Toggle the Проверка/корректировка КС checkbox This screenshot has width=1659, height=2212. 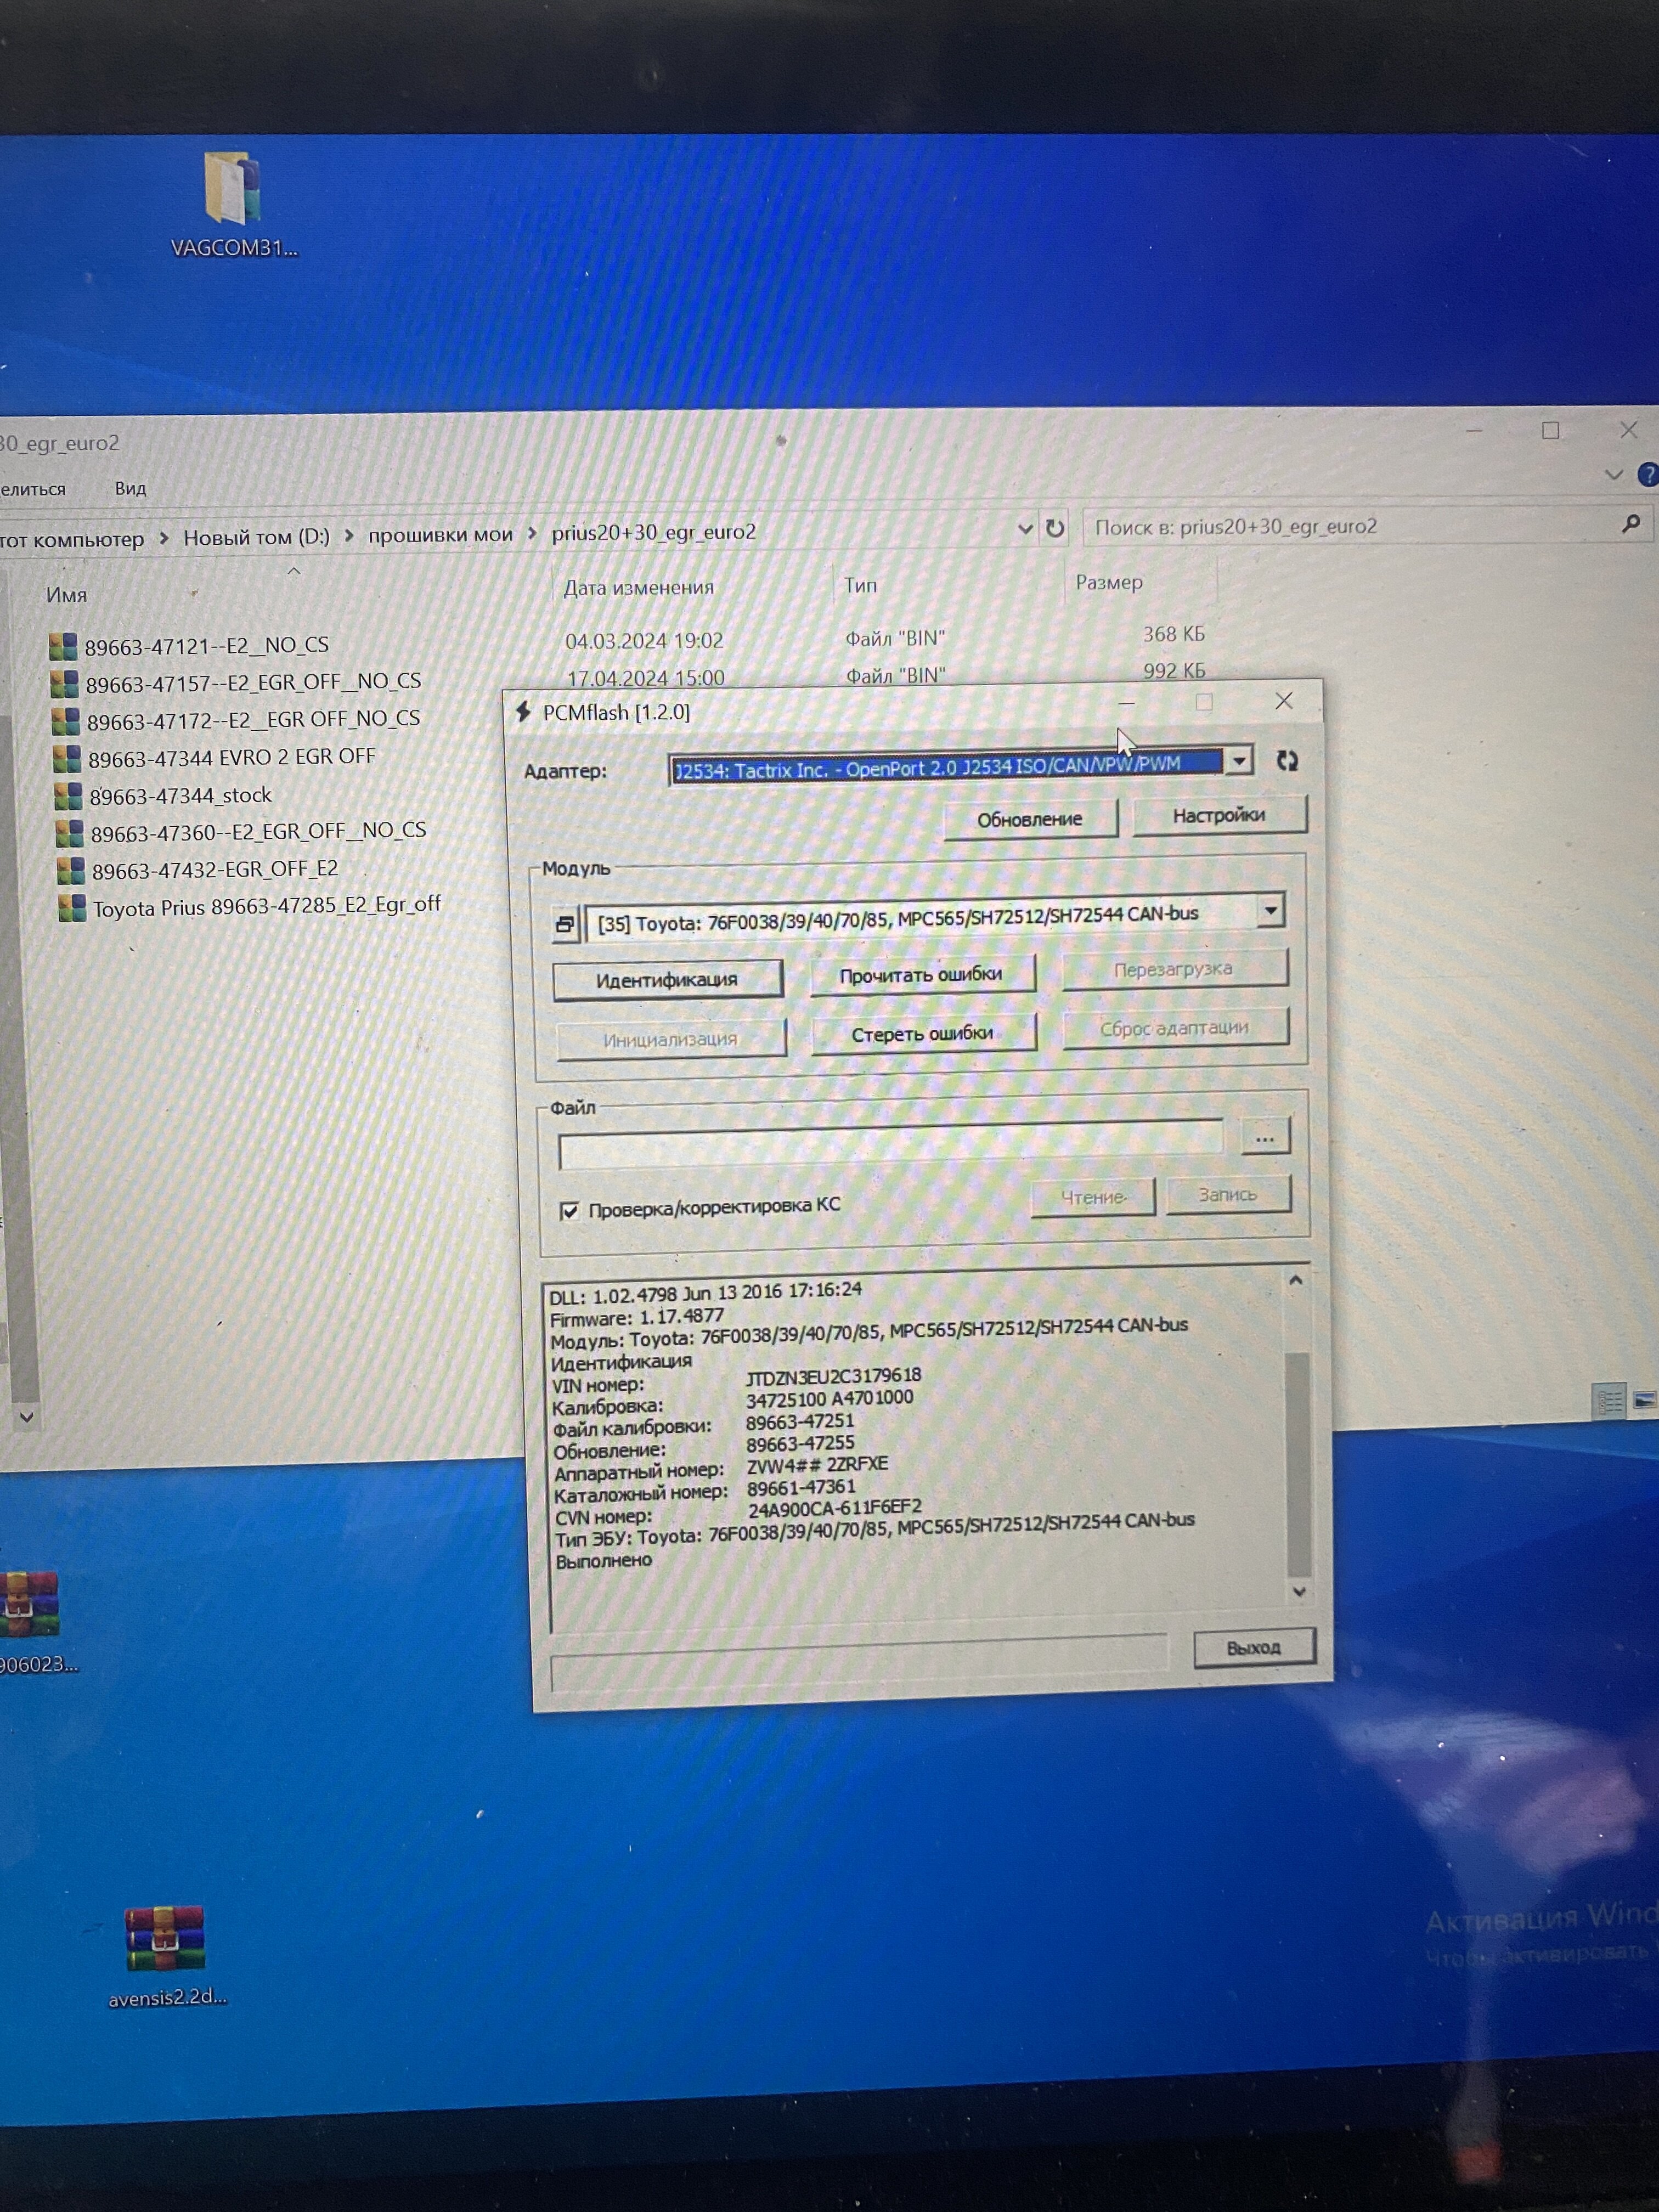(570, 1211)
